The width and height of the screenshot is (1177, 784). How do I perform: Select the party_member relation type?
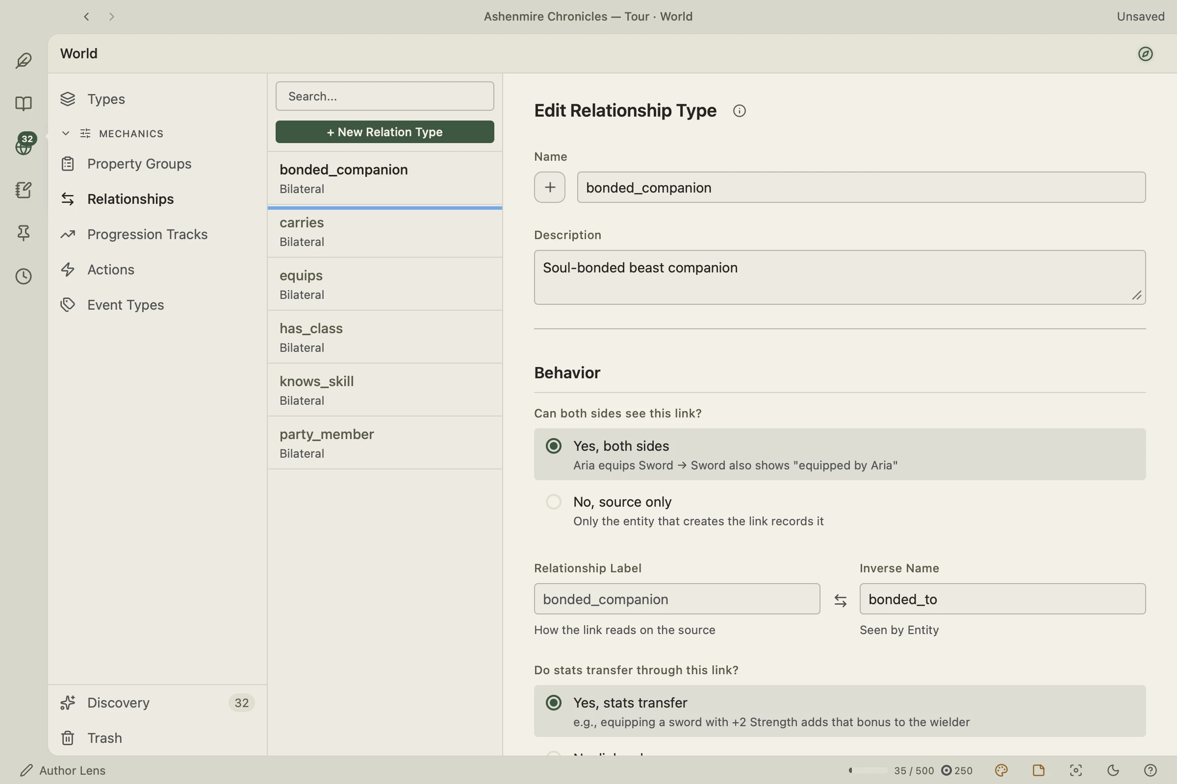pos(384,443)
